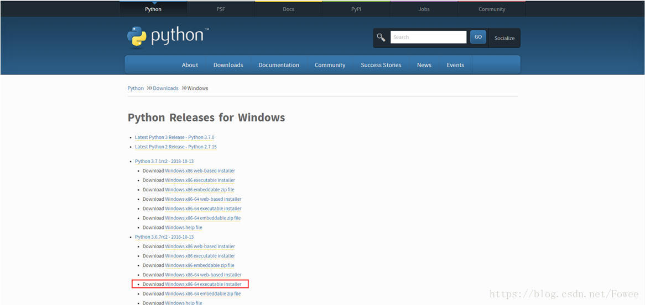This screenshot has width=645, height=305.
Task: Download 3.7.1rc2 Windows x86-64 executable installer
Action: tap(203, 208)
